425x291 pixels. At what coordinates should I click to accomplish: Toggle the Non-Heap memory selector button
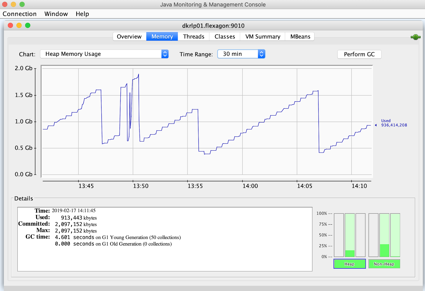coord(384,264)
